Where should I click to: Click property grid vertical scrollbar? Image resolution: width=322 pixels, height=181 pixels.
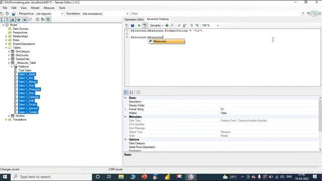coord(320,124)
